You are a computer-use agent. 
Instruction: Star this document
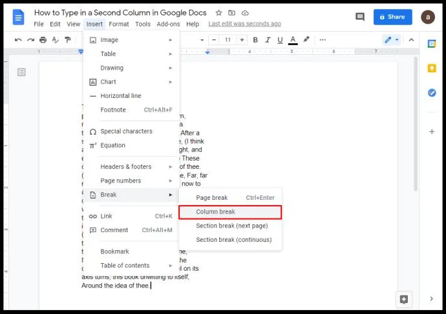pos(218,13)
